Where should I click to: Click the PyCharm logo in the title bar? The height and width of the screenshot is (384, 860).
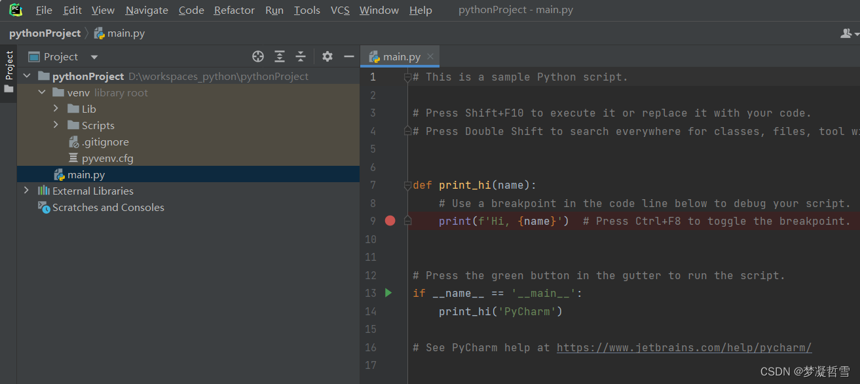pyautogui.click(x=14, y=10)
